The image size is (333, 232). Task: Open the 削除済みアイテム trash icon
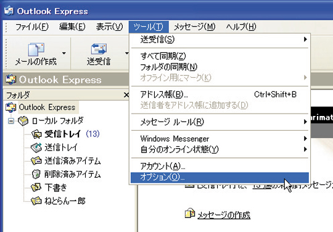(x=36, y=174)
